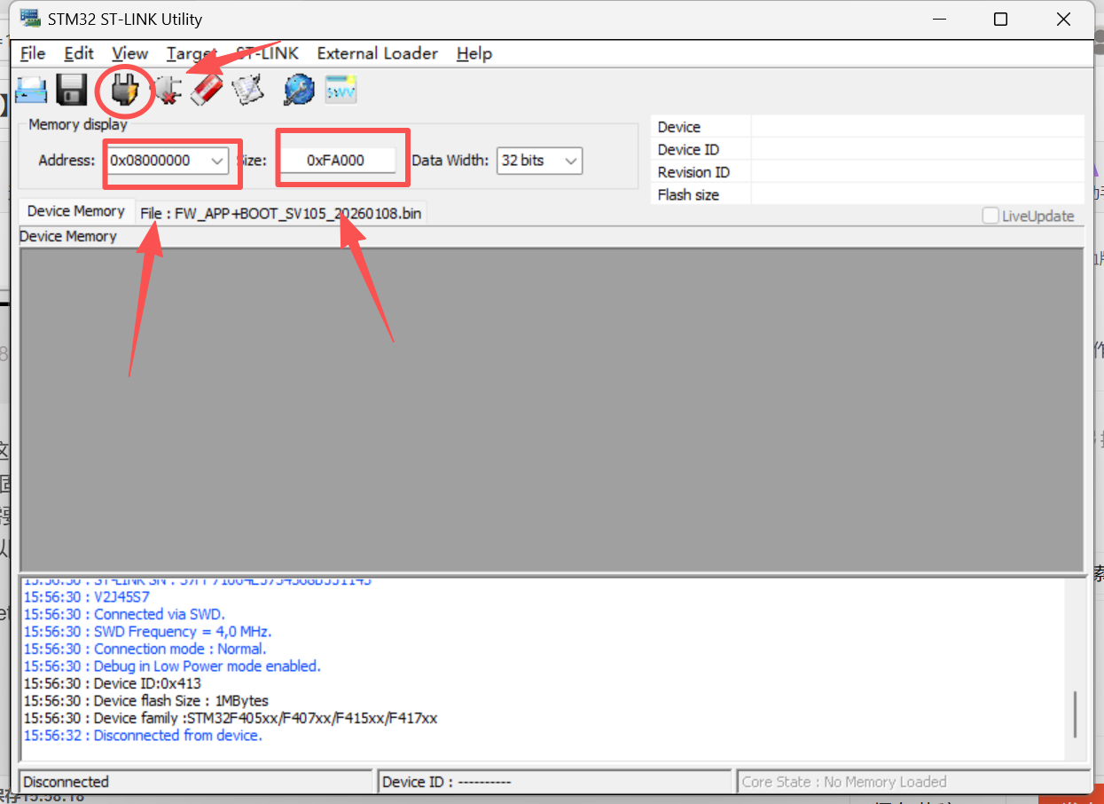This screenshot has width=1104, height=804.
Task: Click the Disconnect from target icon
Action: point(168,90)
